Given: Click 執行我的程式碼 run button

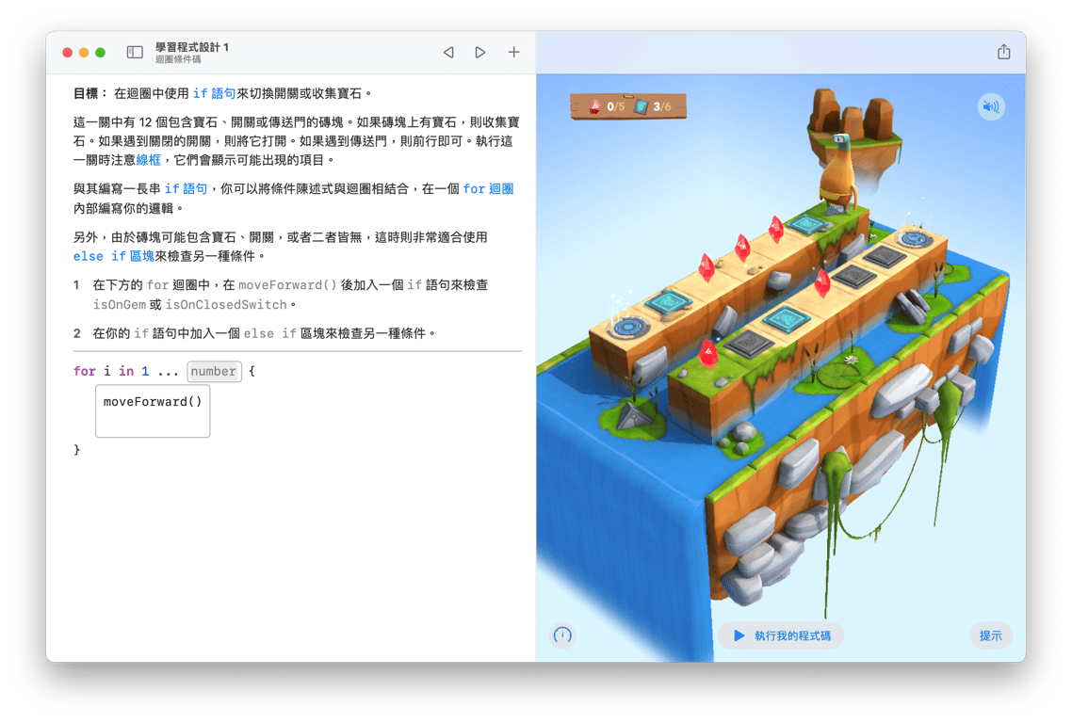Looking at the screenshot, I should coord(782,635).
